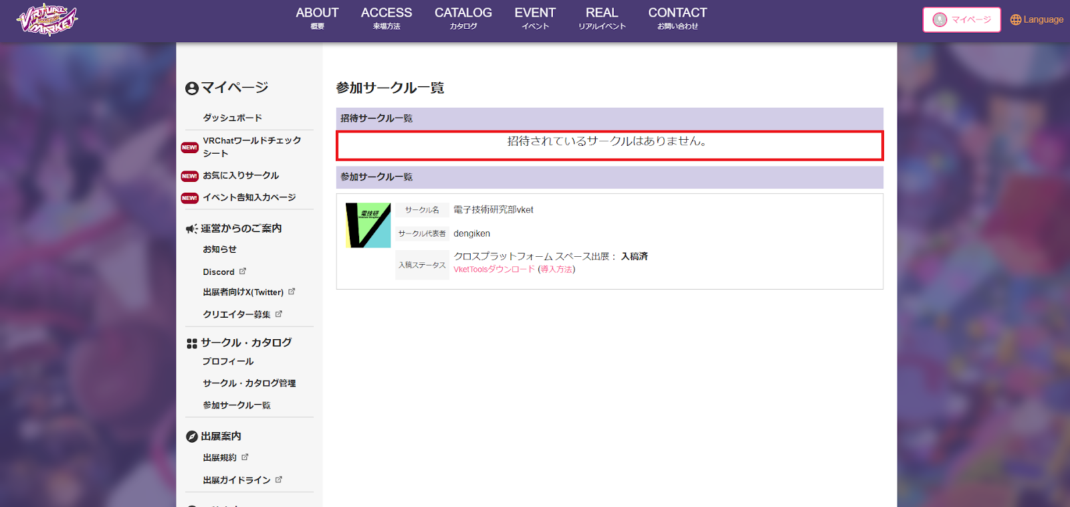
Task: Click the user avatar icon beside マイページ heading
Action: (x=192, y=88)
